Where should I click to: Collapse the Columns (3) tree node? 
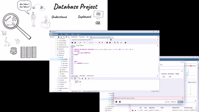[59, 59]
